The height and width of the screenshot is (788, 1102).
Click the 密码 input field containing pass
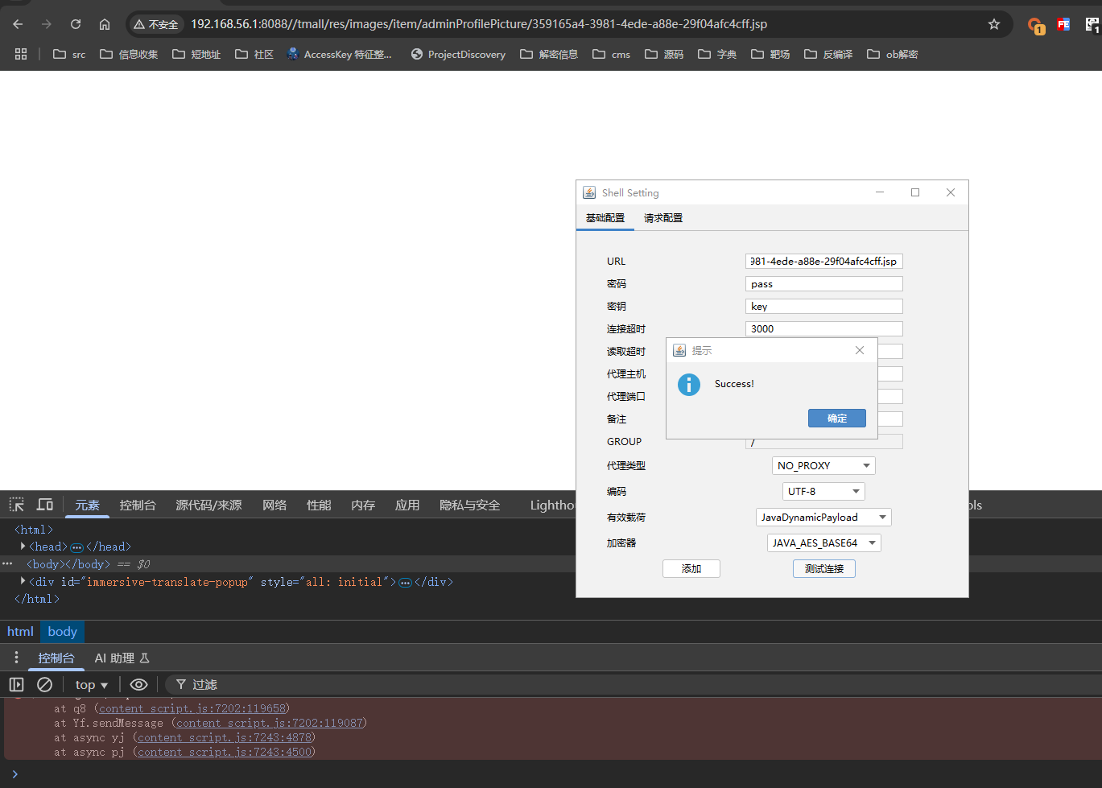tap(823, 284)
